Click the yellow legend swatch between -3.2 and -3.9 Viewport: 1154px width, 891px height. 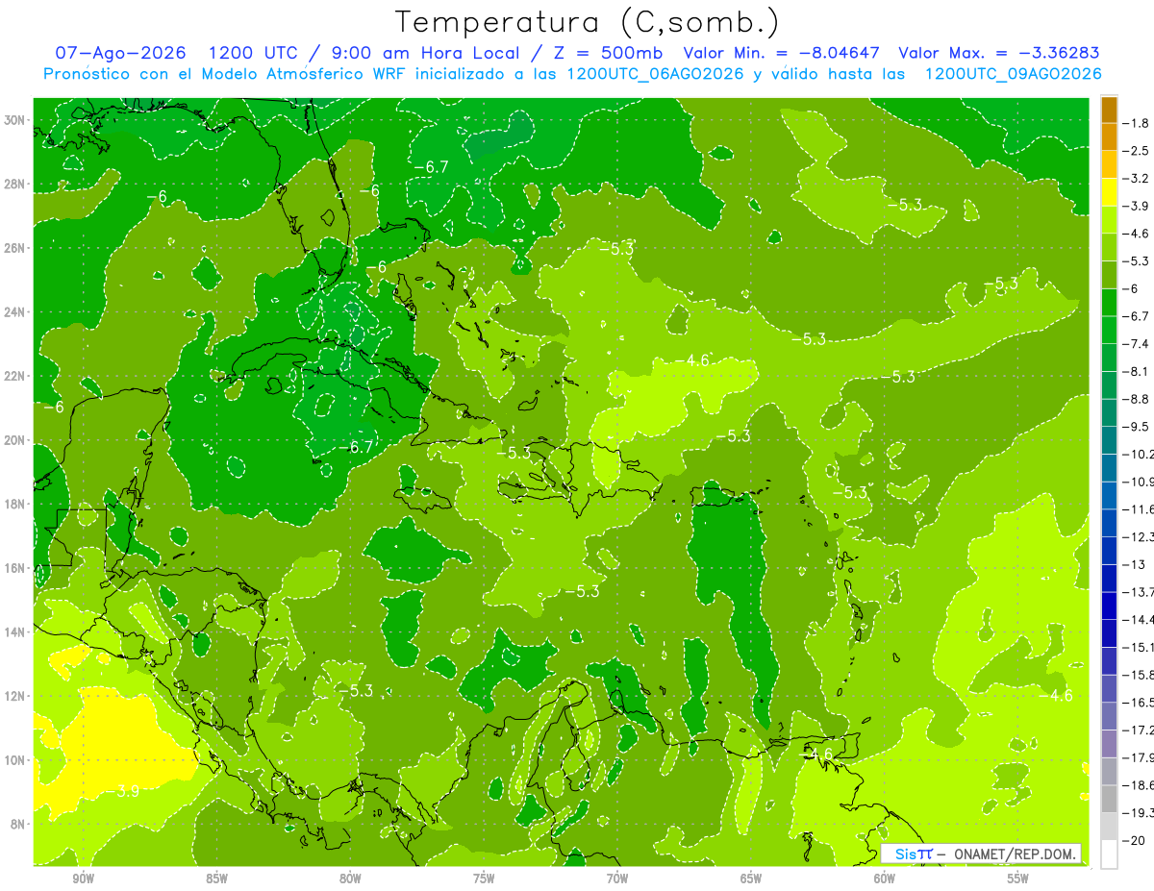tap(1109, 192)
